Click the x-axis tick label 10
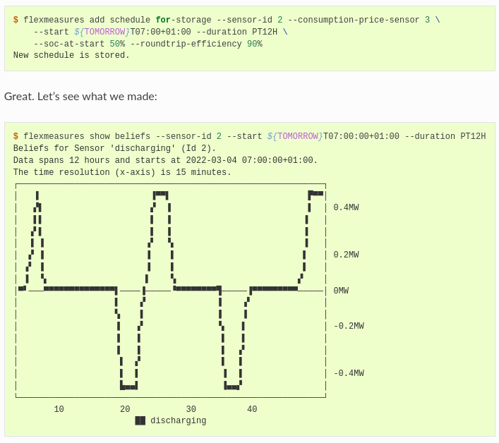 (x=59, y=409)
